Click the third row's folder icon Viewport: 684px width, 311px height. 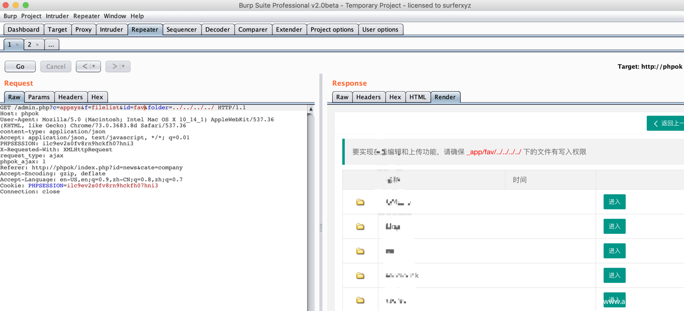pos(360,251)
